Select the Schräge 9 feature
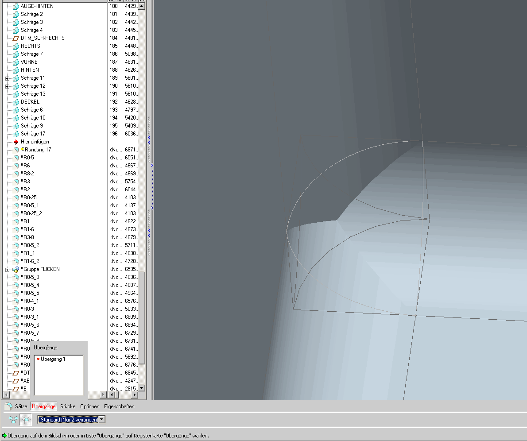Screen dimensions: 527x441 coord(32,126)
